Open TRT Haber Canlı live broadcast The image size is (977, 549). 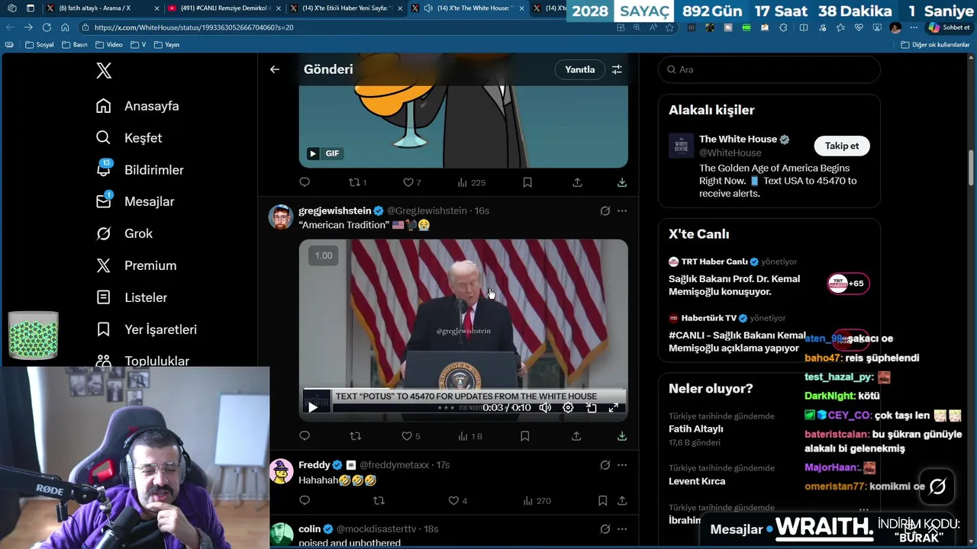769,278
